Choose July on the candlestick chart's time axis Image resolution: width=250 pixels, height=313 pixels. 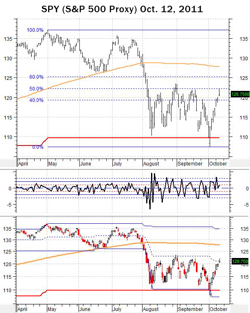(117, 309)
